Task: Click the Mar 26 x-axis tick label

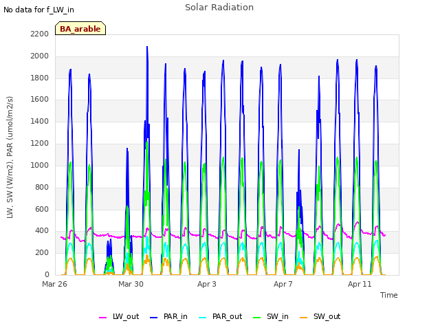Action: click(x=54, y=284)
